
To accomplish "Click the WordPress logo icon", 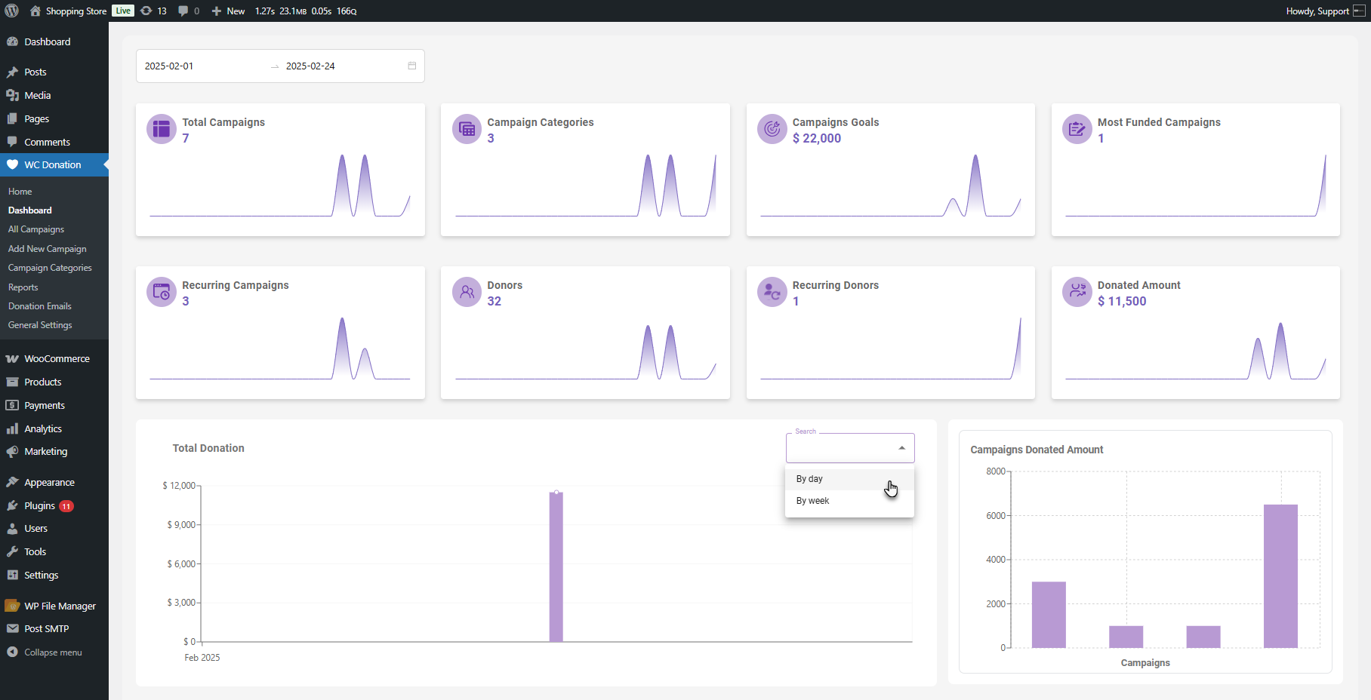I will click(x=12, y=11).
